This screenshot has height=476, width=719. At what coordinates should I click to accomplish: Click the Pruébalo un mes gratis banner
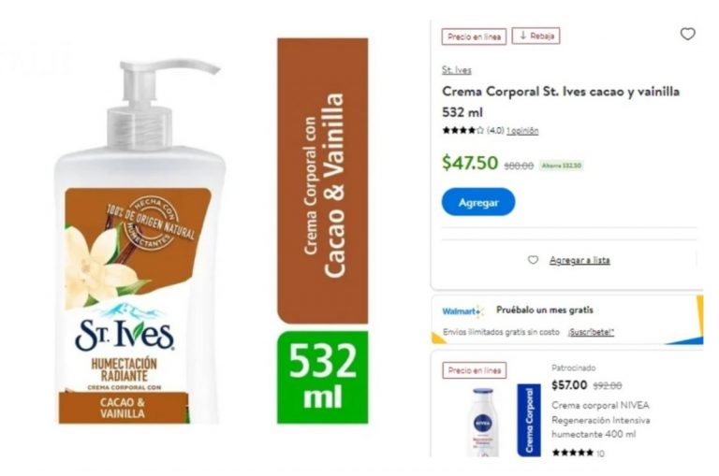[566, 320]
